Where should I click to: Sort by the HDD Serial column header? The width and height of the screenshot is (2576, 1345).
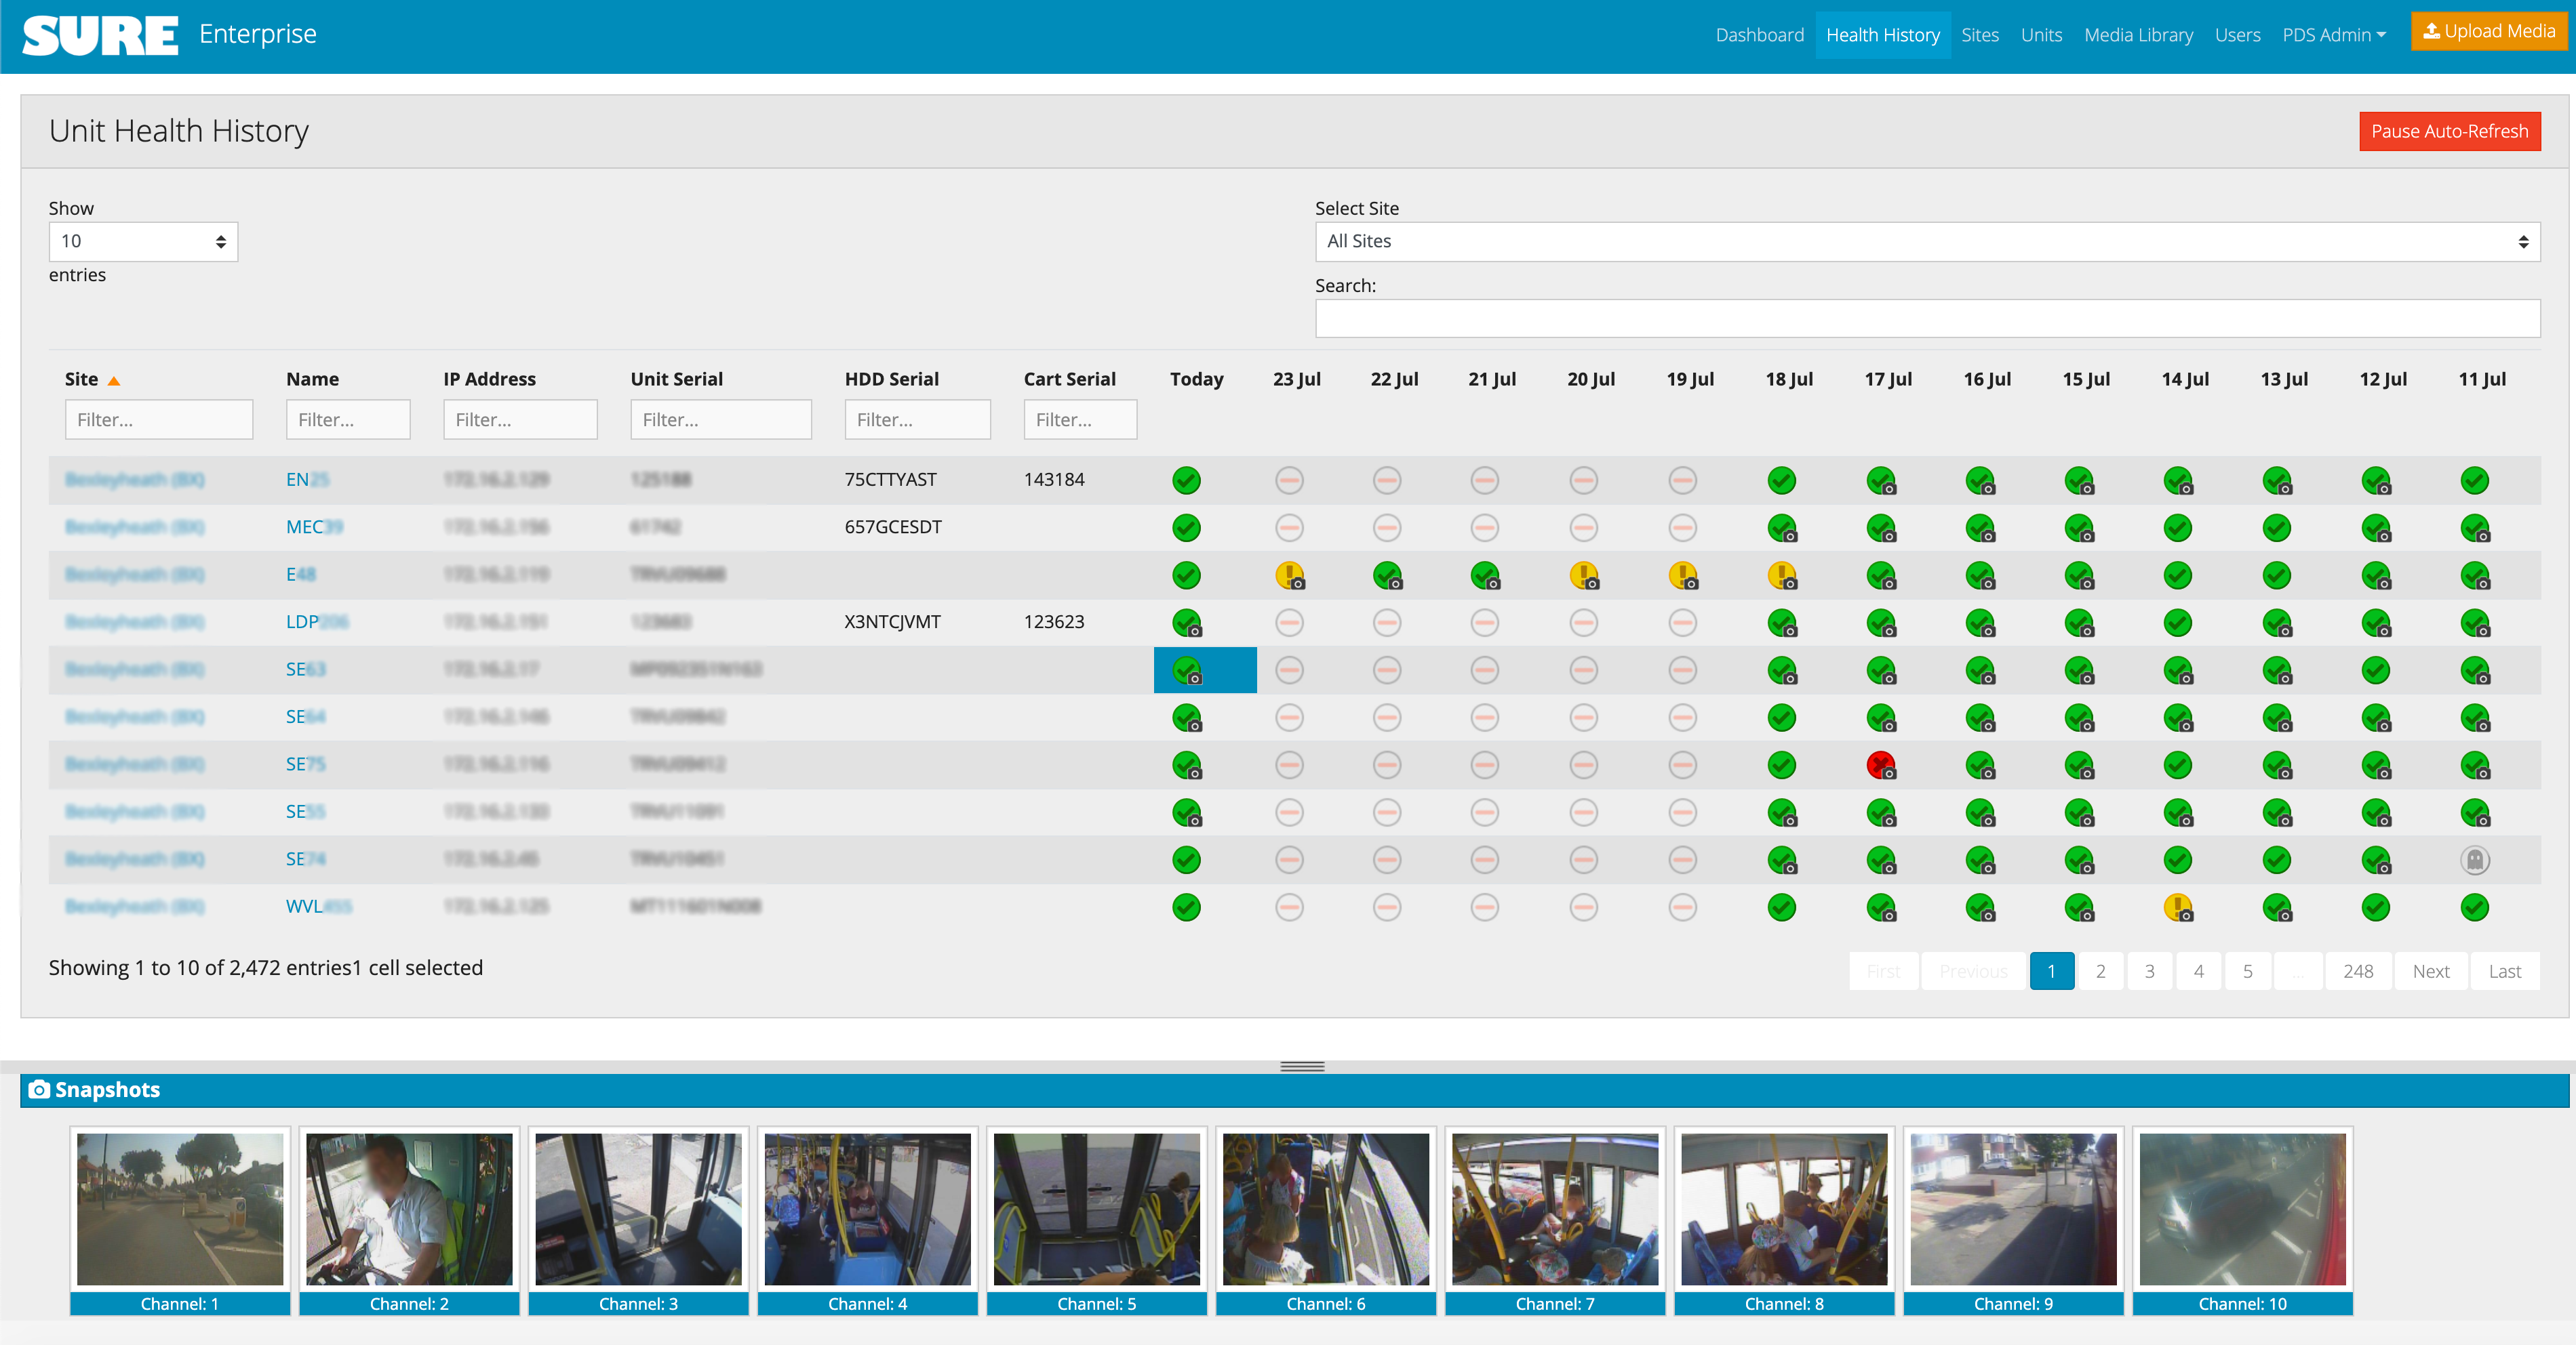(891, 379)
